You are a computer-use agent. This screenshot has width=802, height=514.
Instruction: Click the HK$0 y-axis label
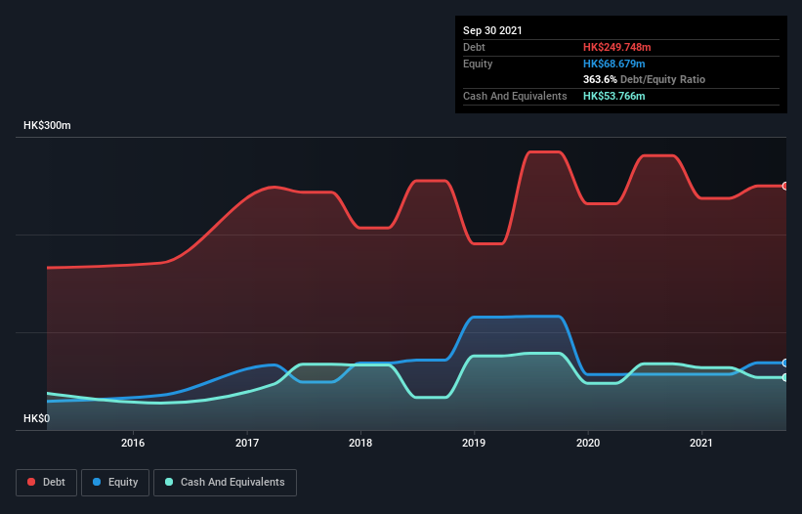tap(36, 418)
